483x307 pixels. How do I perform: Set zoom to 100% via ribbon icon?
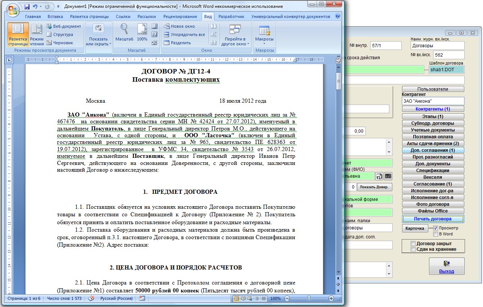pos(142,32)
